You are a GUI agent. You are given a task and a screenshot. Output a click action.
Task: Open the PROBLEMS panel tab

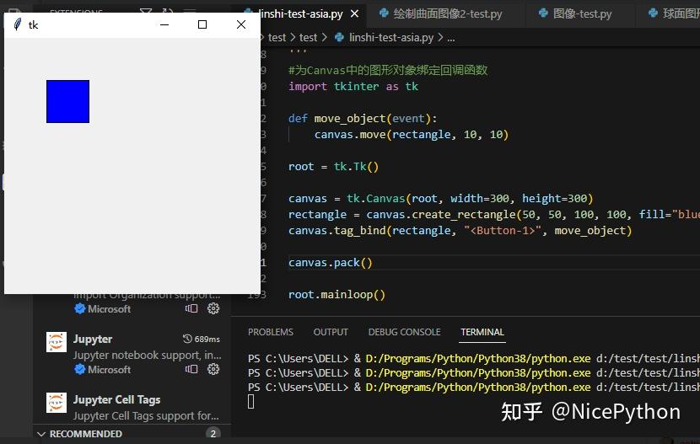click(271, 332)
